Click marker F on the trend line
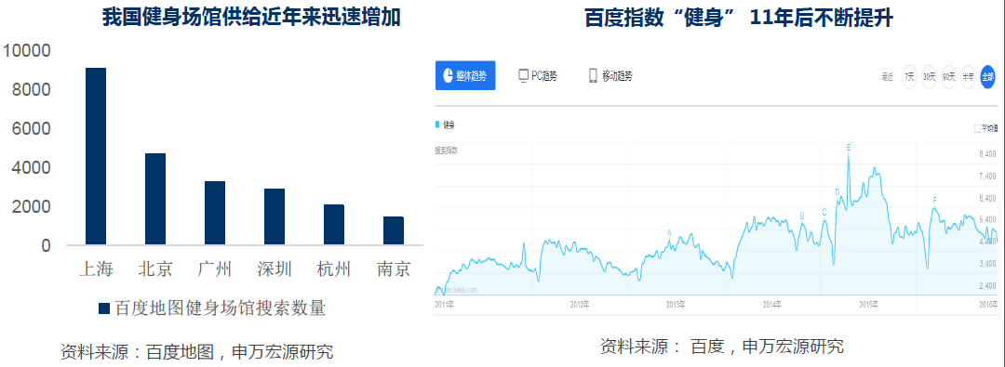Image resolution: width=1005 pixels, height=367 pixels. click(934, 201)
